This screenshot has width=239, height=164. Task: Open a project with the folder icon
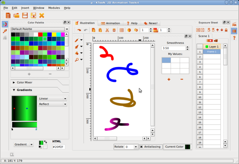point(16,15)
